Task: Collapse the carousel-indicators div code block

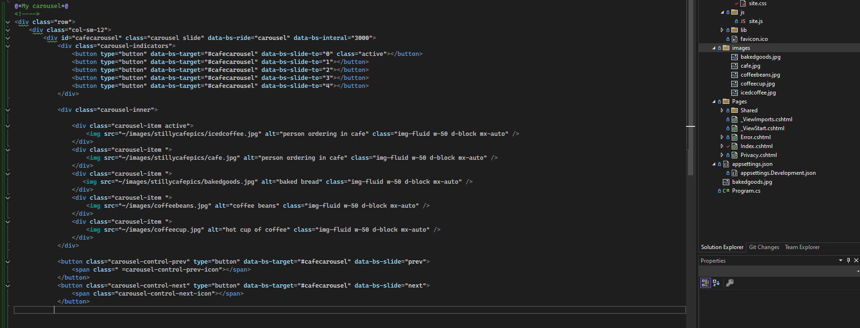Action: 8,46
